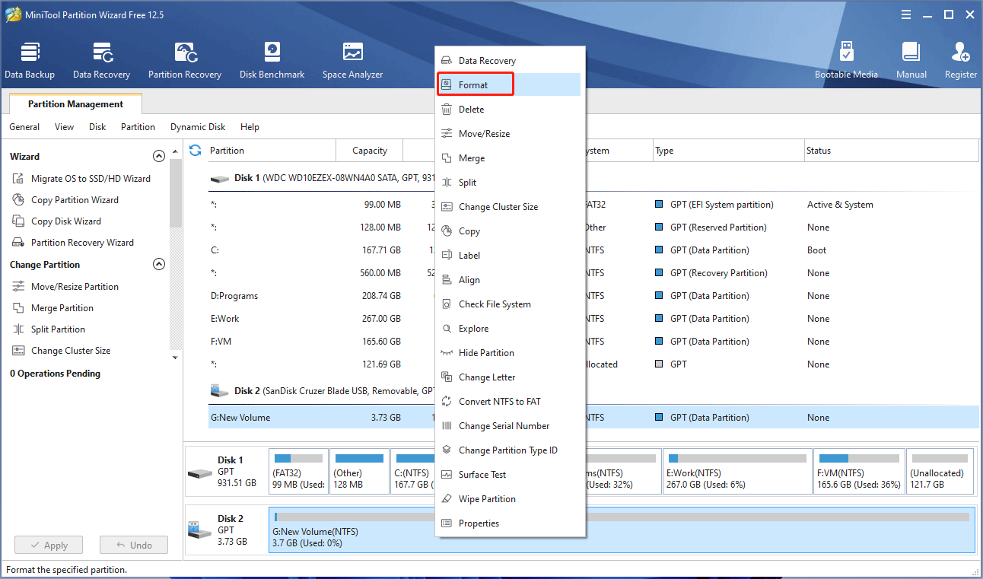This screenshot has height=579, width=983.
Task: Switch to the Partition Management tab
Action: click(75, 104)
